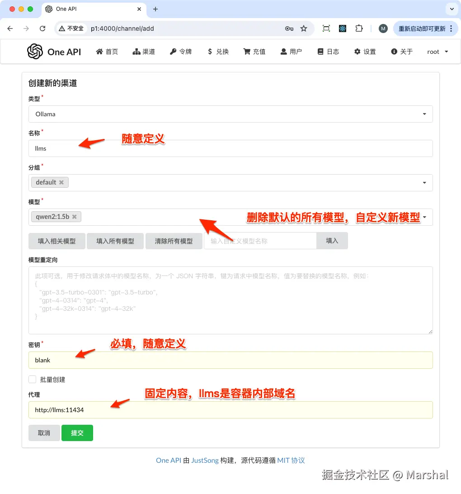Image resolution: width=461 pixels, height=494 pixels.
Task: Click the 填入相关模型 button
Action: (57, 241)
